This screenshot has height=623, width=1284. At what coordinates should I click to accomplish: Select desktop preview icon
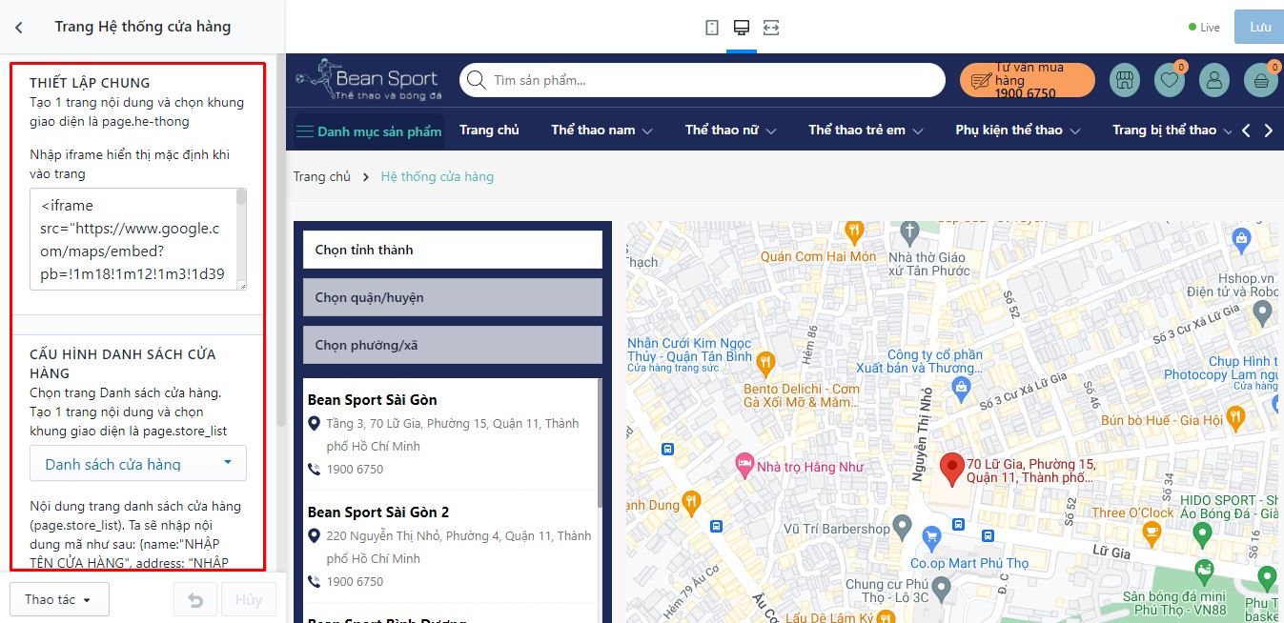coord(741,28)
